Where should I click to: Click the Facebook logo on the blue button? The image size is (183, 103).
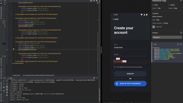click(117, 84)
